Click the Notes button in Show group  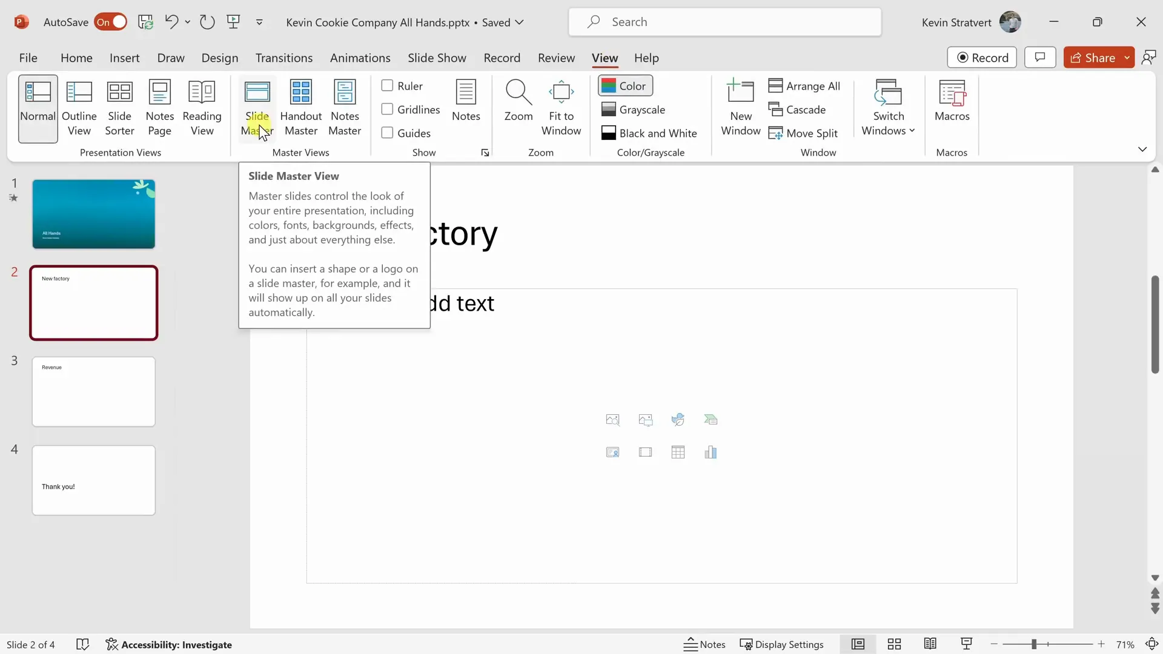click(466, 101)
